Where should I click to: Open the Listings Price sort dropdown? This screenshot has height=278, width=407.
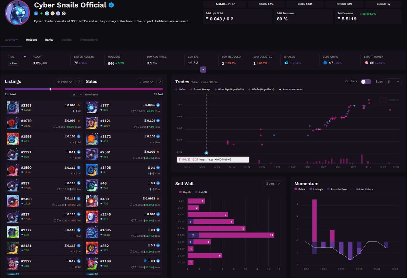pyautogui.click(x=64, y=82)
